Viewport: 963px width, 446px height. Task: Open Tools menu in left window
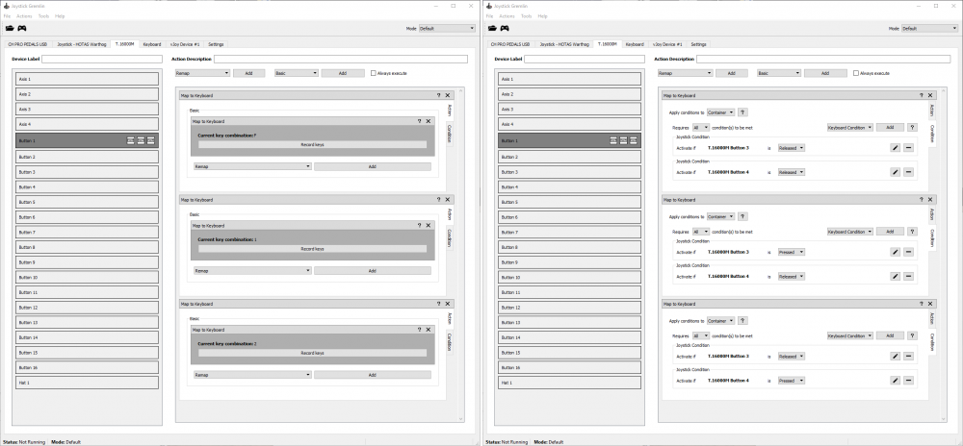pyautogui.click(x=43, y=16)
